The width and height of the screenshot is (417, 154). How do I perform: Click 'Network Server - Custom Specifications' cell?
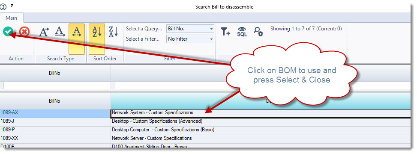coord(261,139)
